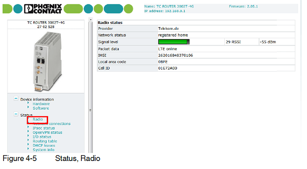Open IPsec status page
This screenshot has width=307, height=169.
[44, 128]
